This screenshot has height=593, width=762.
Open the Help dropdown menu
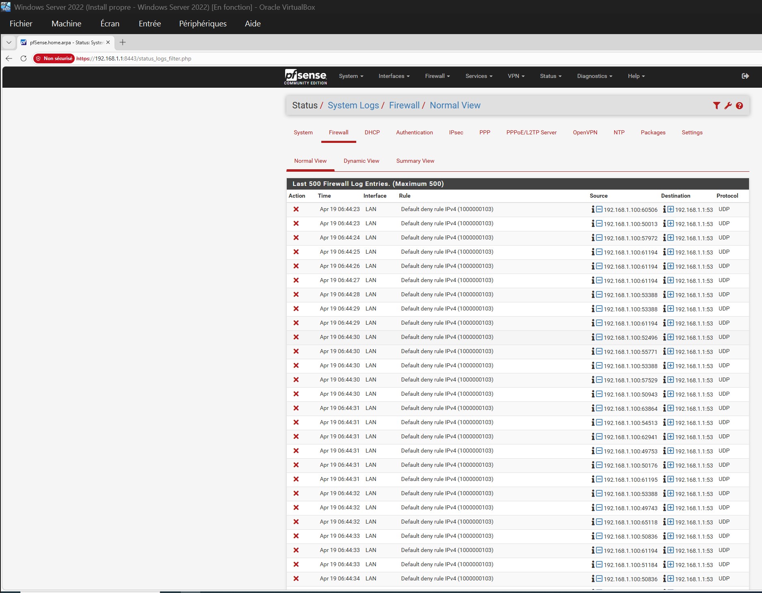636,76
